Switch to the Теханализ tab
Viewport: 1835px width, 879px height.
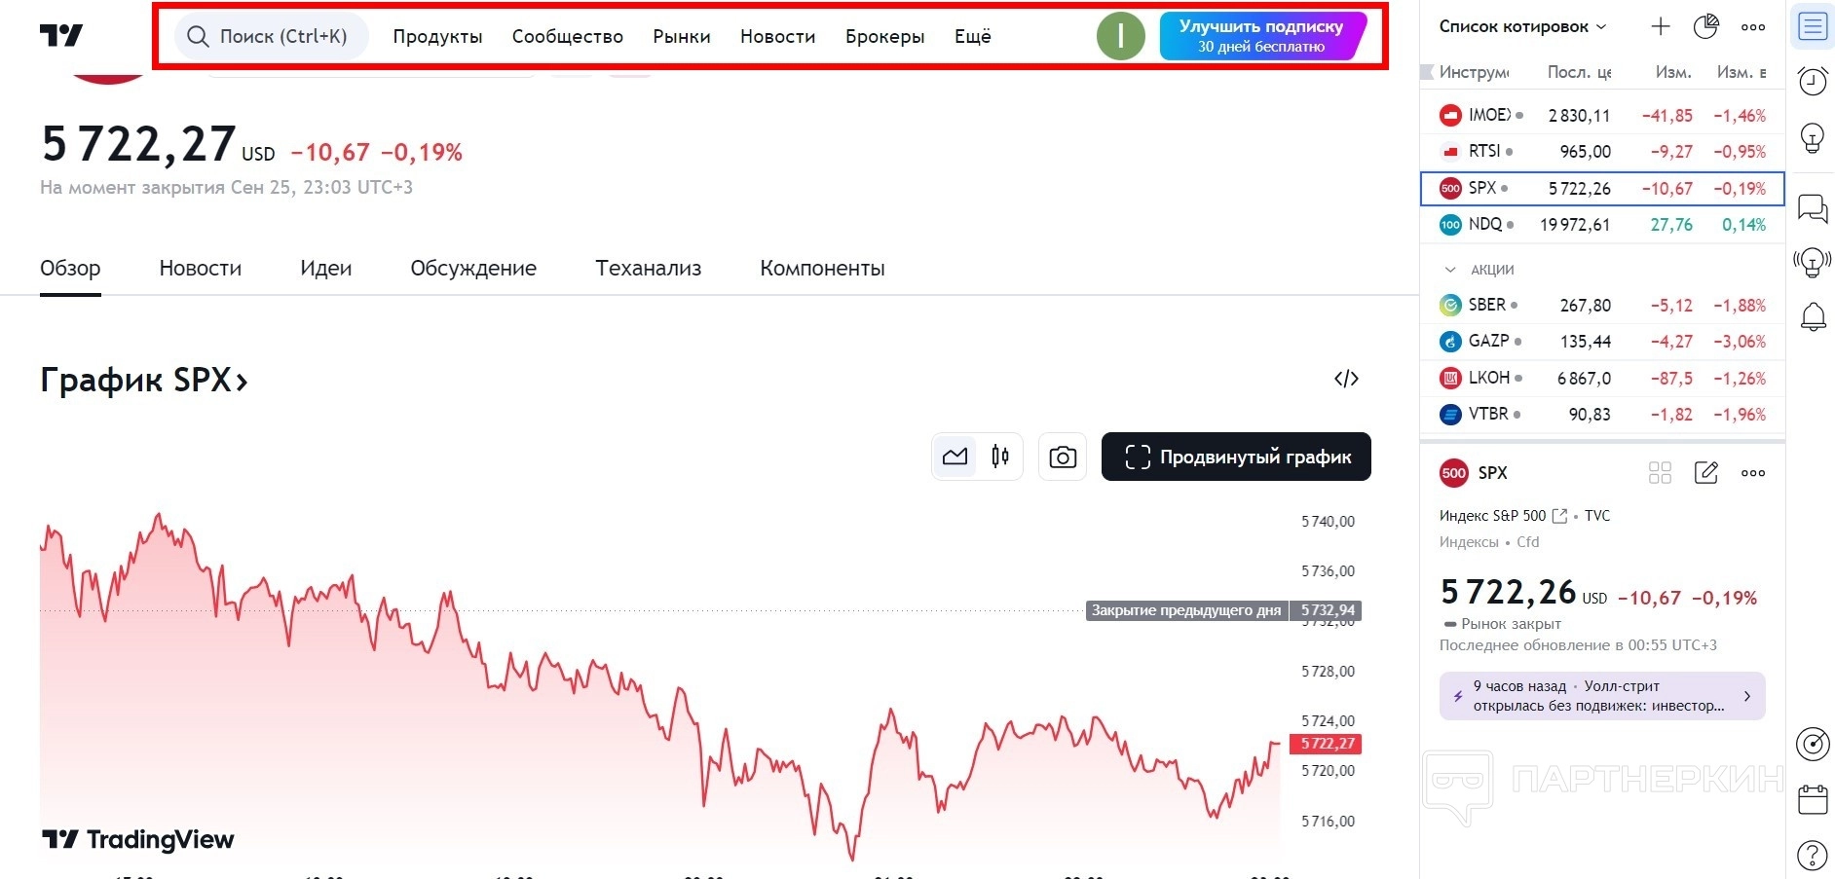coord(649,268)
